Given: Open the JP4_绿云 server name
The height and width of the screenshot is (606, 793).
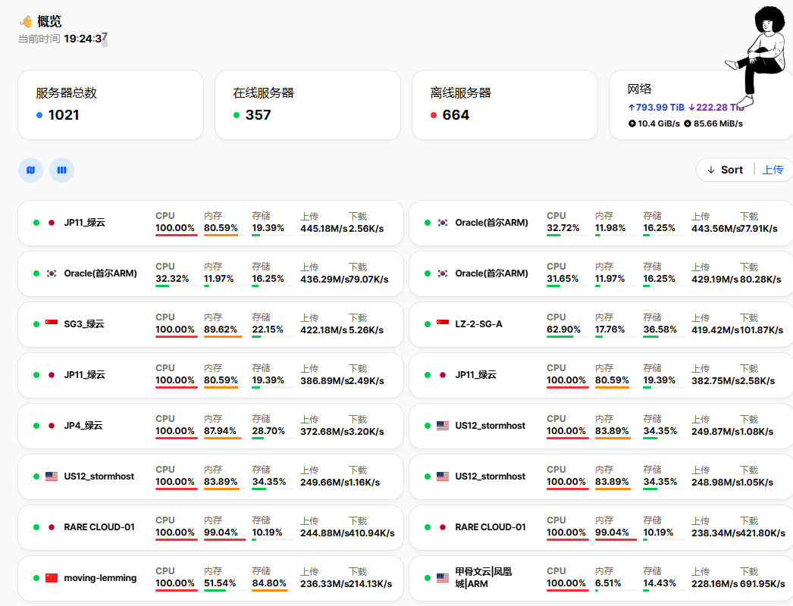Looking at the screenshot, I should click(83, 426).
